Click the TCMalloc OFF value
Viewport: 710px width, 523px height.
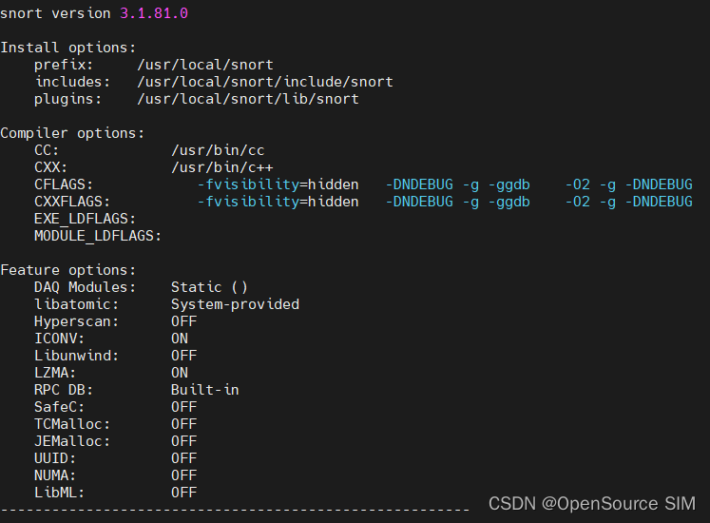(183, 424)
